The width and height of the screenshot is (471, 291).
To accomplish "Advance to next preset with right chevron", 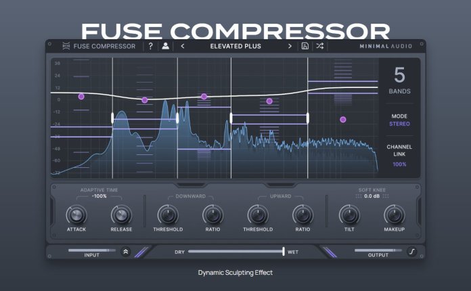I will tap(290, 46).
